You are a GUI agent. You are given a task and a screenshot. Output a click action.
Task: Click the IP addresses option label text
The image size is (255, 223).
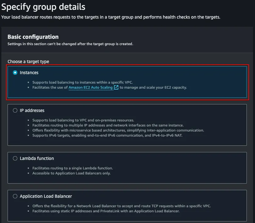point(32,110)
